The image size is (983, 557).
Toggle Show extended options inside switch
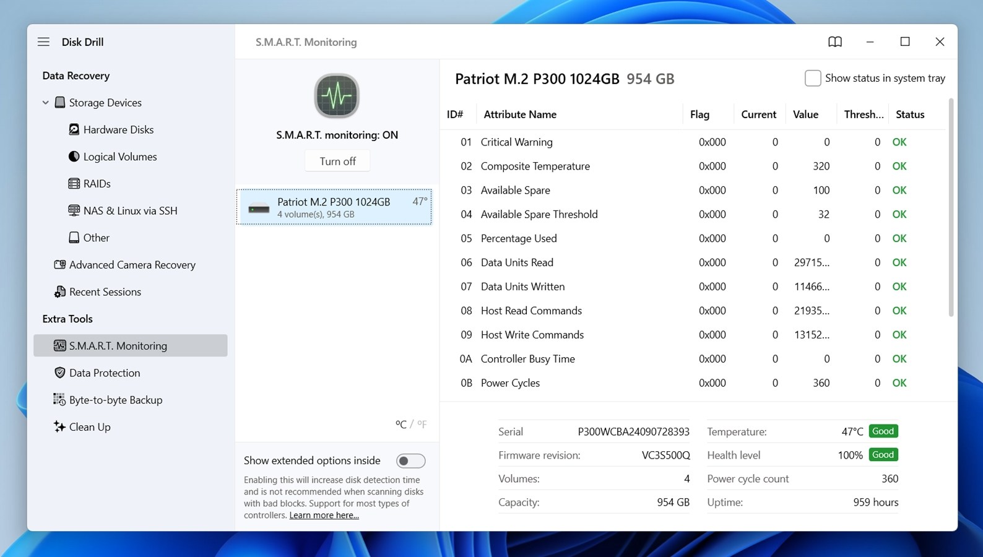pos(410,461)
